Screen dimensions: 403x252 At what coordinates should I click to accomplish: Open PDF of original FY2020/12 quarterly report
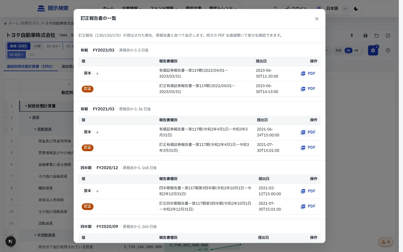308,191
